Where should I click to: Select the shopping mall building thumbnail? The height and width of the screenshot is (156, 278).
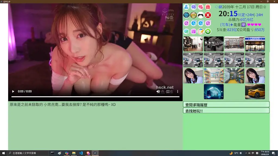(x=234, y=44)
